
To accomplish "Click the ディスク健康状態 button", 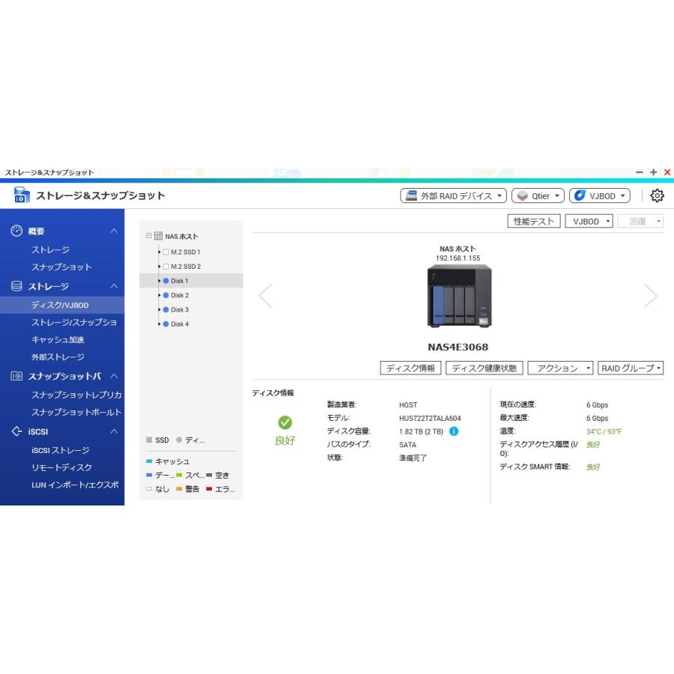I will coord(484,368).
